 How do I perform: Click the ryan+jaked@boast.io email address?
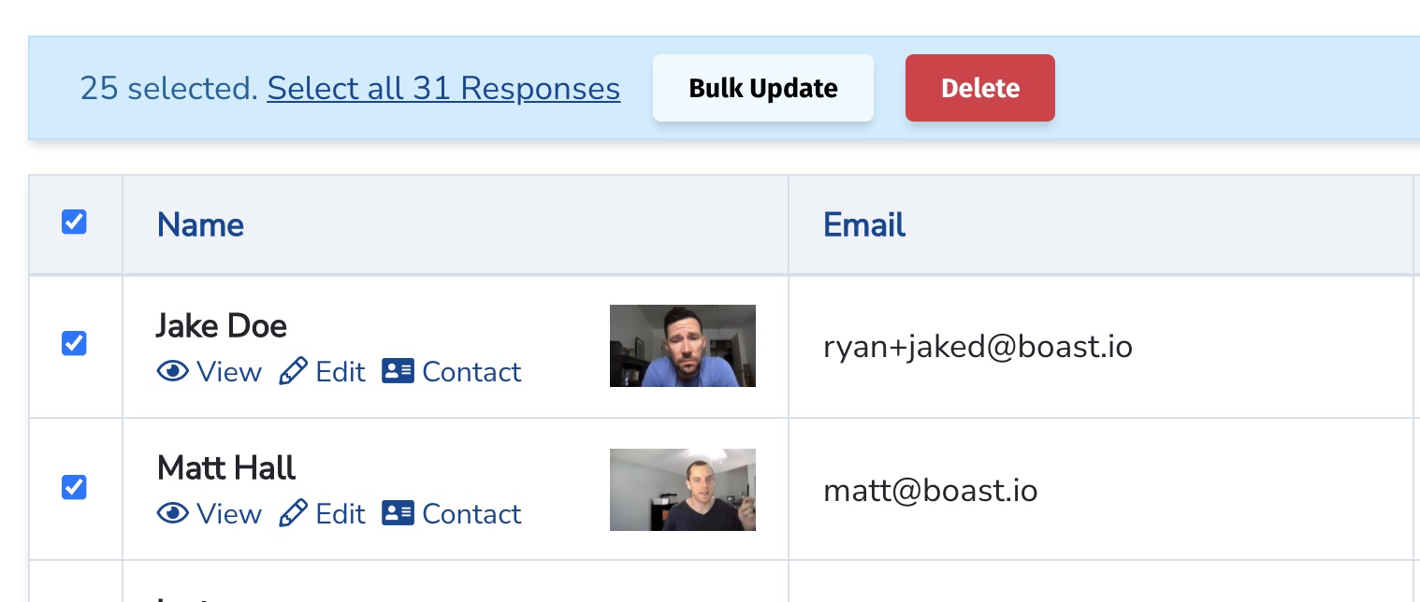point(978,347)
